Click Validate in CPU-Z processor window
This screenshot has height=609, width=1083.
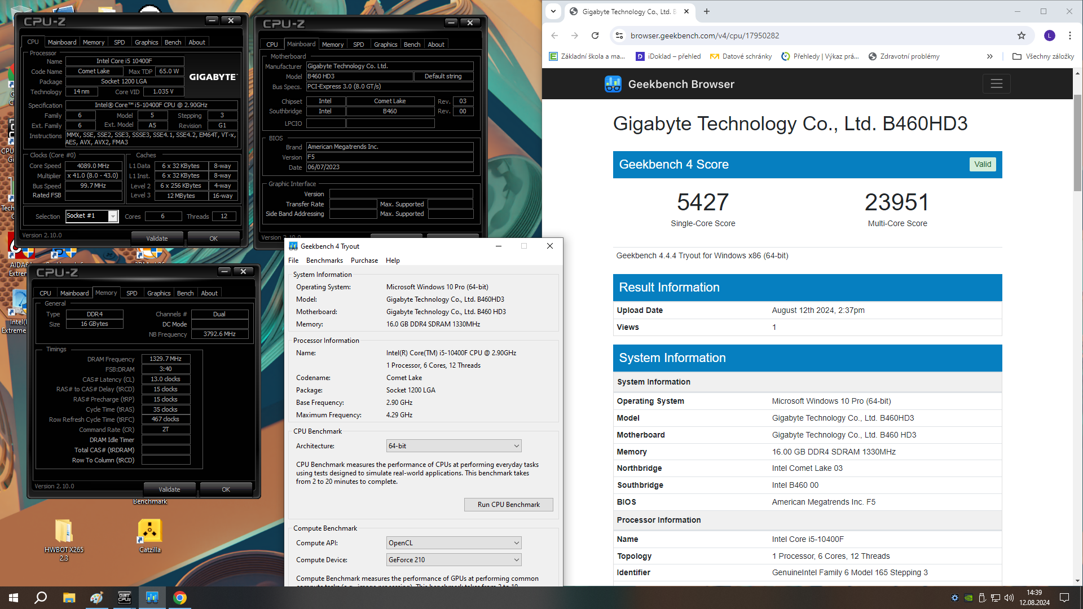[x=157, y=239]
